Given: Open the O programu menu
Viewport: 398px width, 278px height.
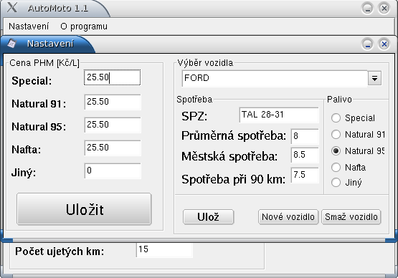Looking at the screenshot, I should 84,27.
